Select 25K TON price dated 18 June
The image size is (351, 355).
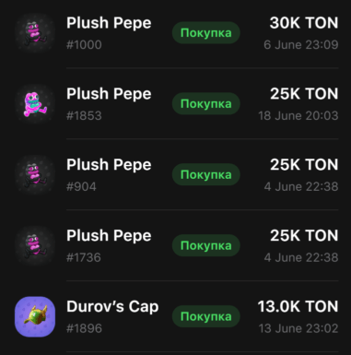[x=304, y=94]
